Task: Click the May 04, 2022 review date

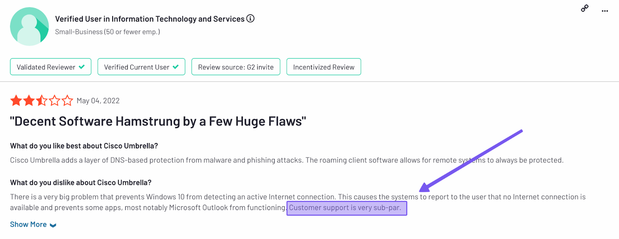Action: 98,101
